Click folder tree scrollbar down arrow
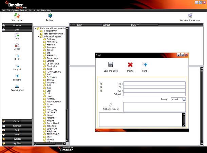Image resolution: width=207 pixels, height=153 pixels. [67, 141]
